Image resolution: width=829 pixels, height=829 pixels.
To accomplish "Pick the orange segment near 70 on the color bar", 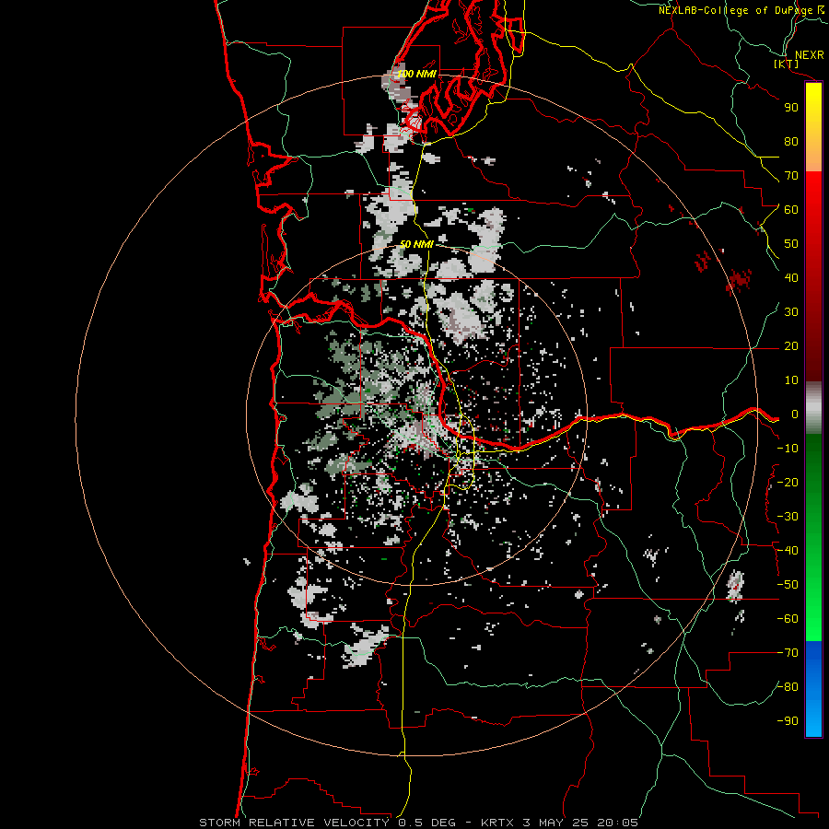I will click(x=813, y=158).
